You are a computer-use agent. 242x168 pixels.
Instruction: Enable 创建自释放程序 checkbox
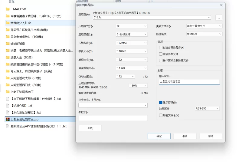click(161, 48)
